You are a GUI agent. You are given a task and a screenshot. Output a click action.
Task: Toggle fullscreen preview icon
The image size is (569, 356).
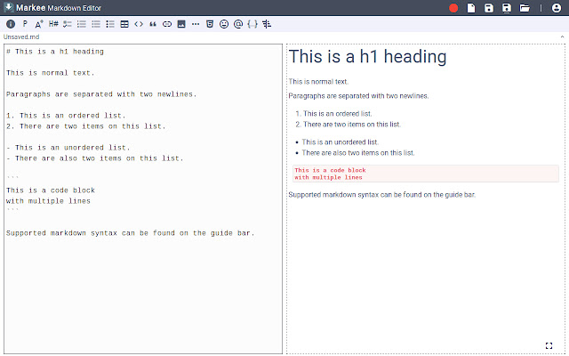coord(549,345)
